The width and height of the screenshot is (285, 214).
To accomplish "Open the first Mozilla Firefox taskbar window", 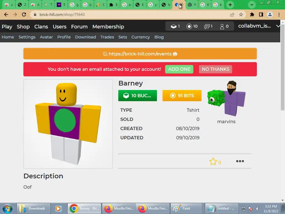I will tap(119, 208).
